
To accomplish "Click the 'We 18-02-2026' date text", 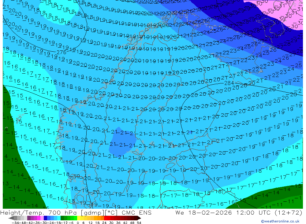I will pos(203,212).
